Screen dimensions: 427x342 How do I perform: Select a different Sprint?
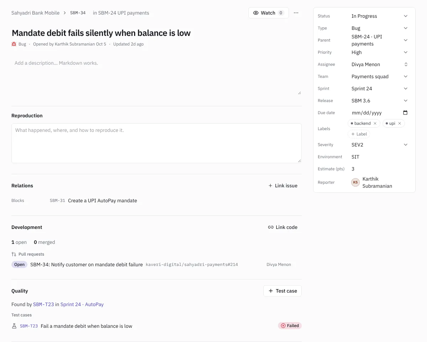[380, 89]
